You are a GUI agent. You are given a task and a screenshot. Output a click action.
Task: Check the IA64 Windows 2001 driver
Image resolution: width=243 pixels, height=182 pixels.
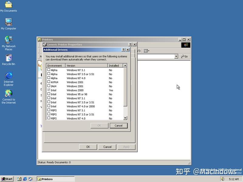(x=49, y=86)
